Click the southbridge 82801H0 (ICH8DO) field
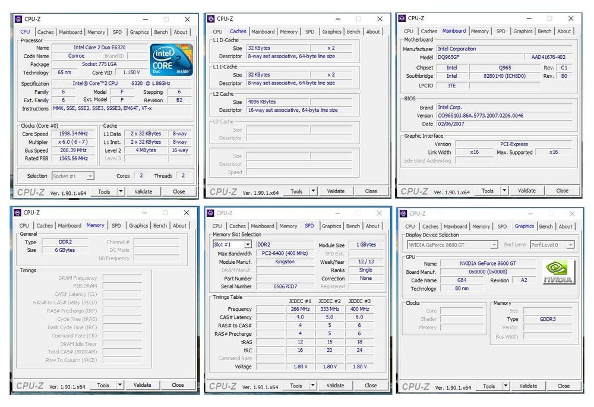This screenshot has height=407, width=594. [x=504, y=76]
